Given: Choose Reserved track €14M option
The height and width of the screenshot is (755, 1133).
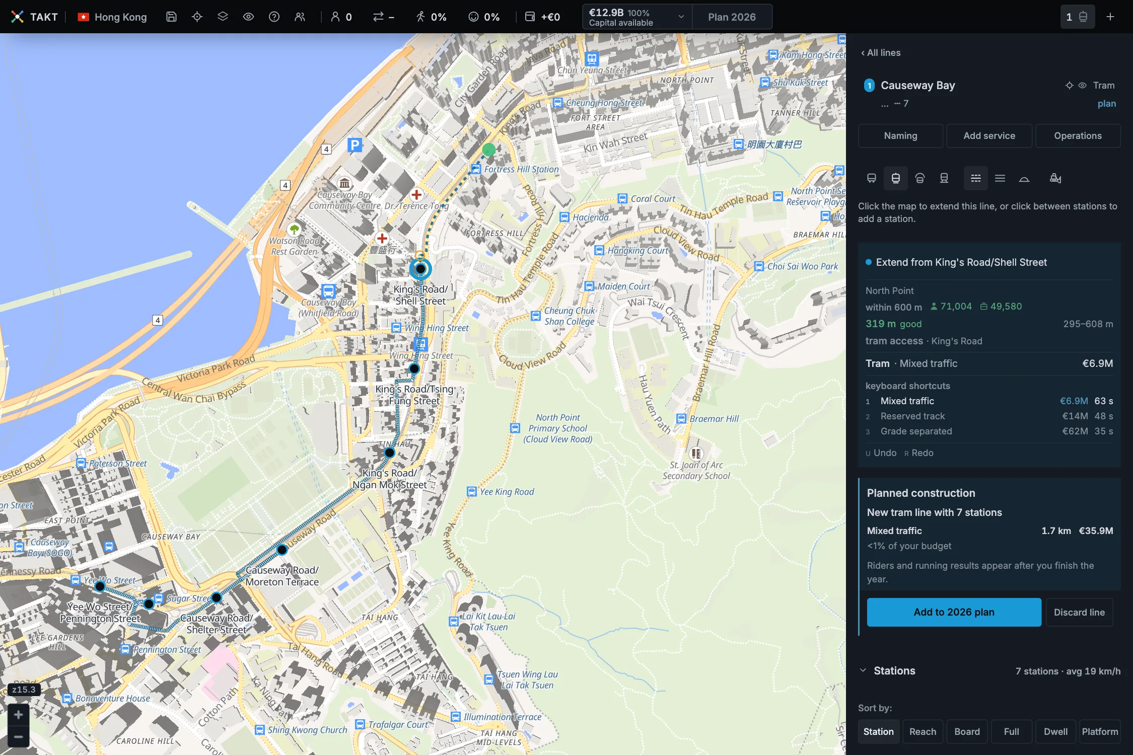Looking at the screenshot, I should click(x=989, y=416).
